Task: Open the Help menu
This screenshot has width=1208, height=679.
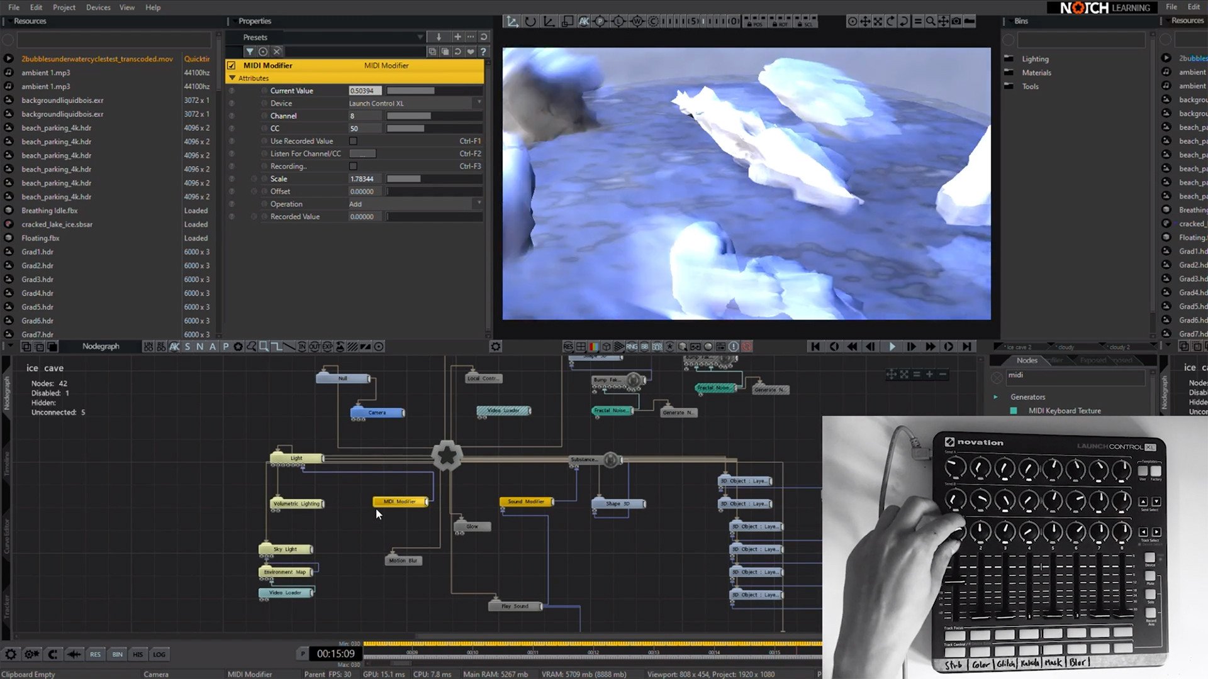Action: click(x=153, y=7)
